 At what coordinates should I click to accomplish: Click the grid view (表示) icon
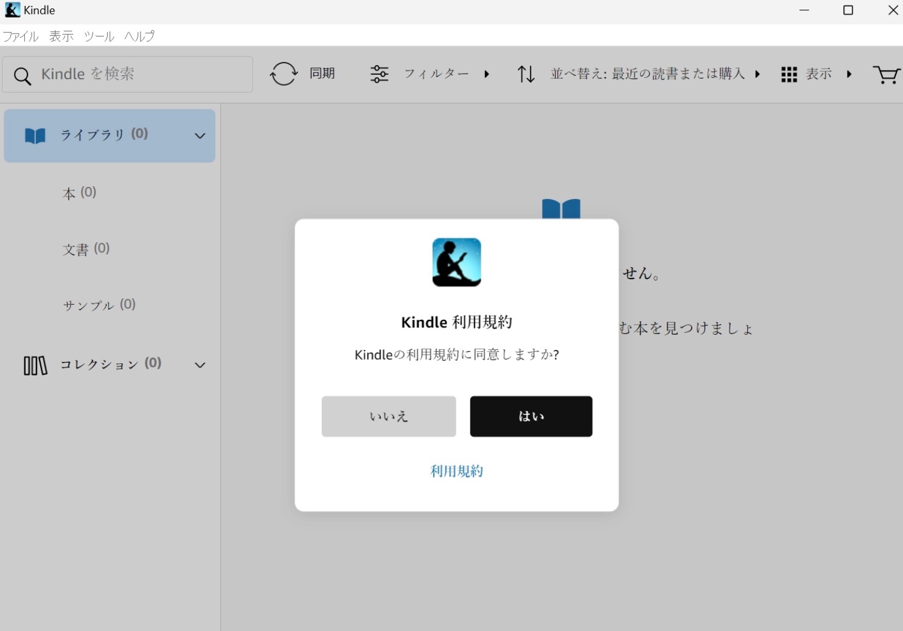(x=789, y=74)
